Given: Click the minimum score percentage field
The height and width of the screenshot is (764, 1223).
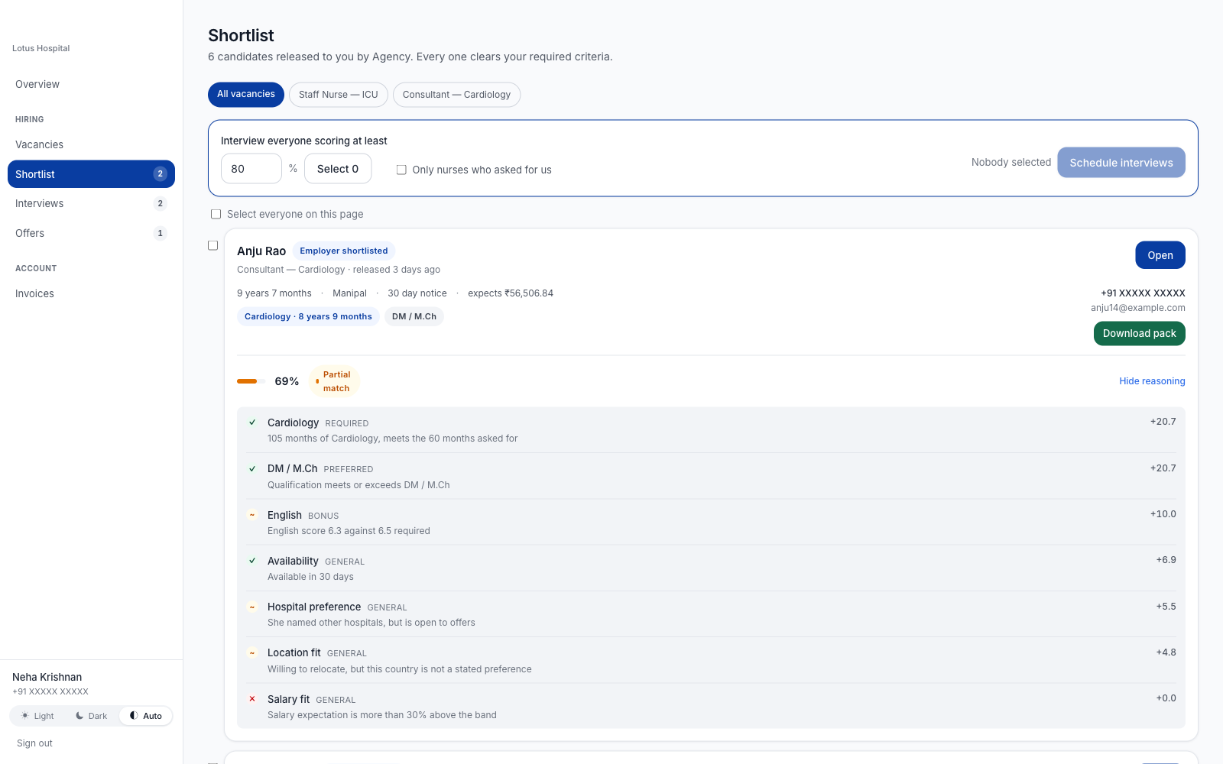Looking at the screenshot, I should point(251,169).
